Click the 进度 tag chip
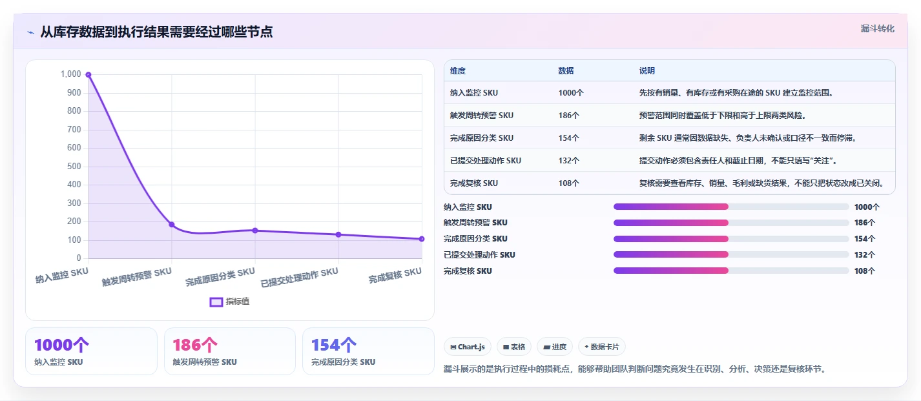 [555, 347]
